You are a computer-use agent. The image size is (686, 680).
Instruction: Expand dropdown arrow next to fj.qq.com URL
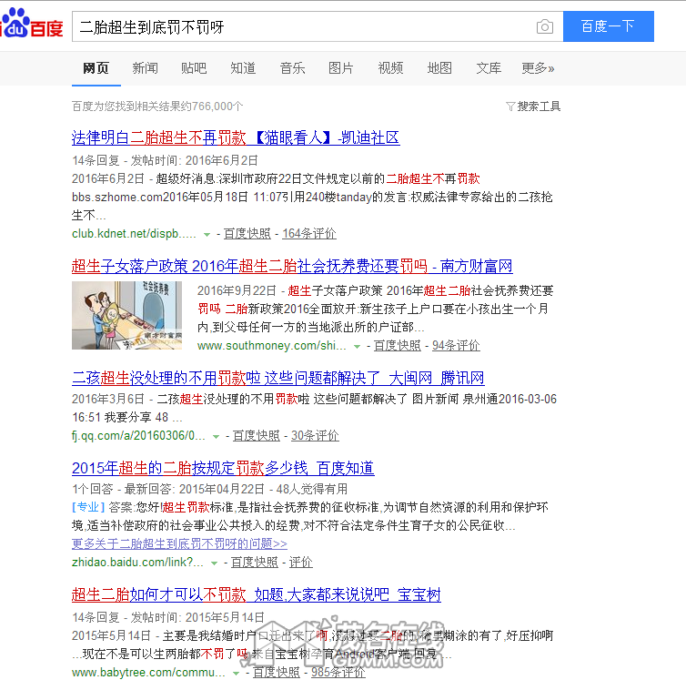[x=216, y=437]
